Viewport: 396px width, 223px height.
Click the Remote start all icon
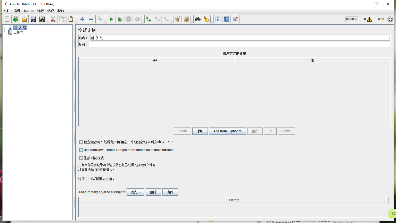point(149,19)
